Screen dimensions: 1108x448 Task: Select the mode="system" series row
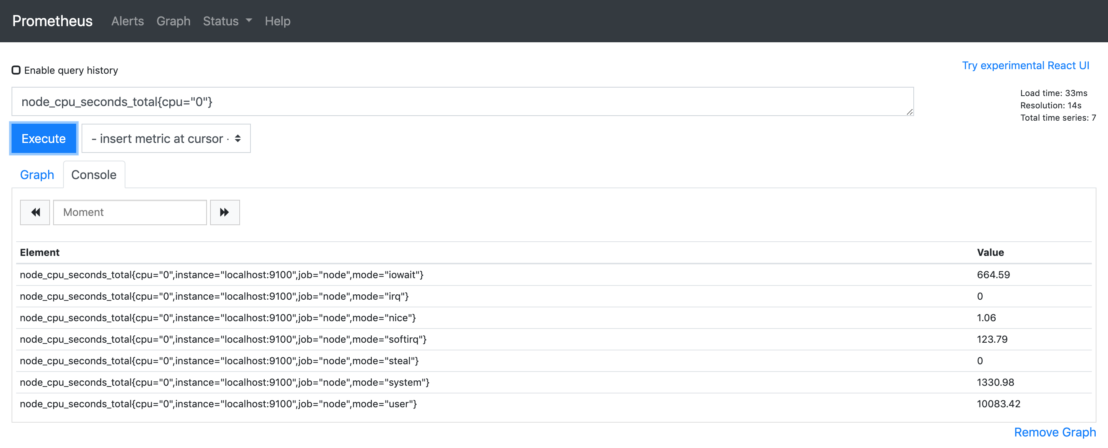554,382
